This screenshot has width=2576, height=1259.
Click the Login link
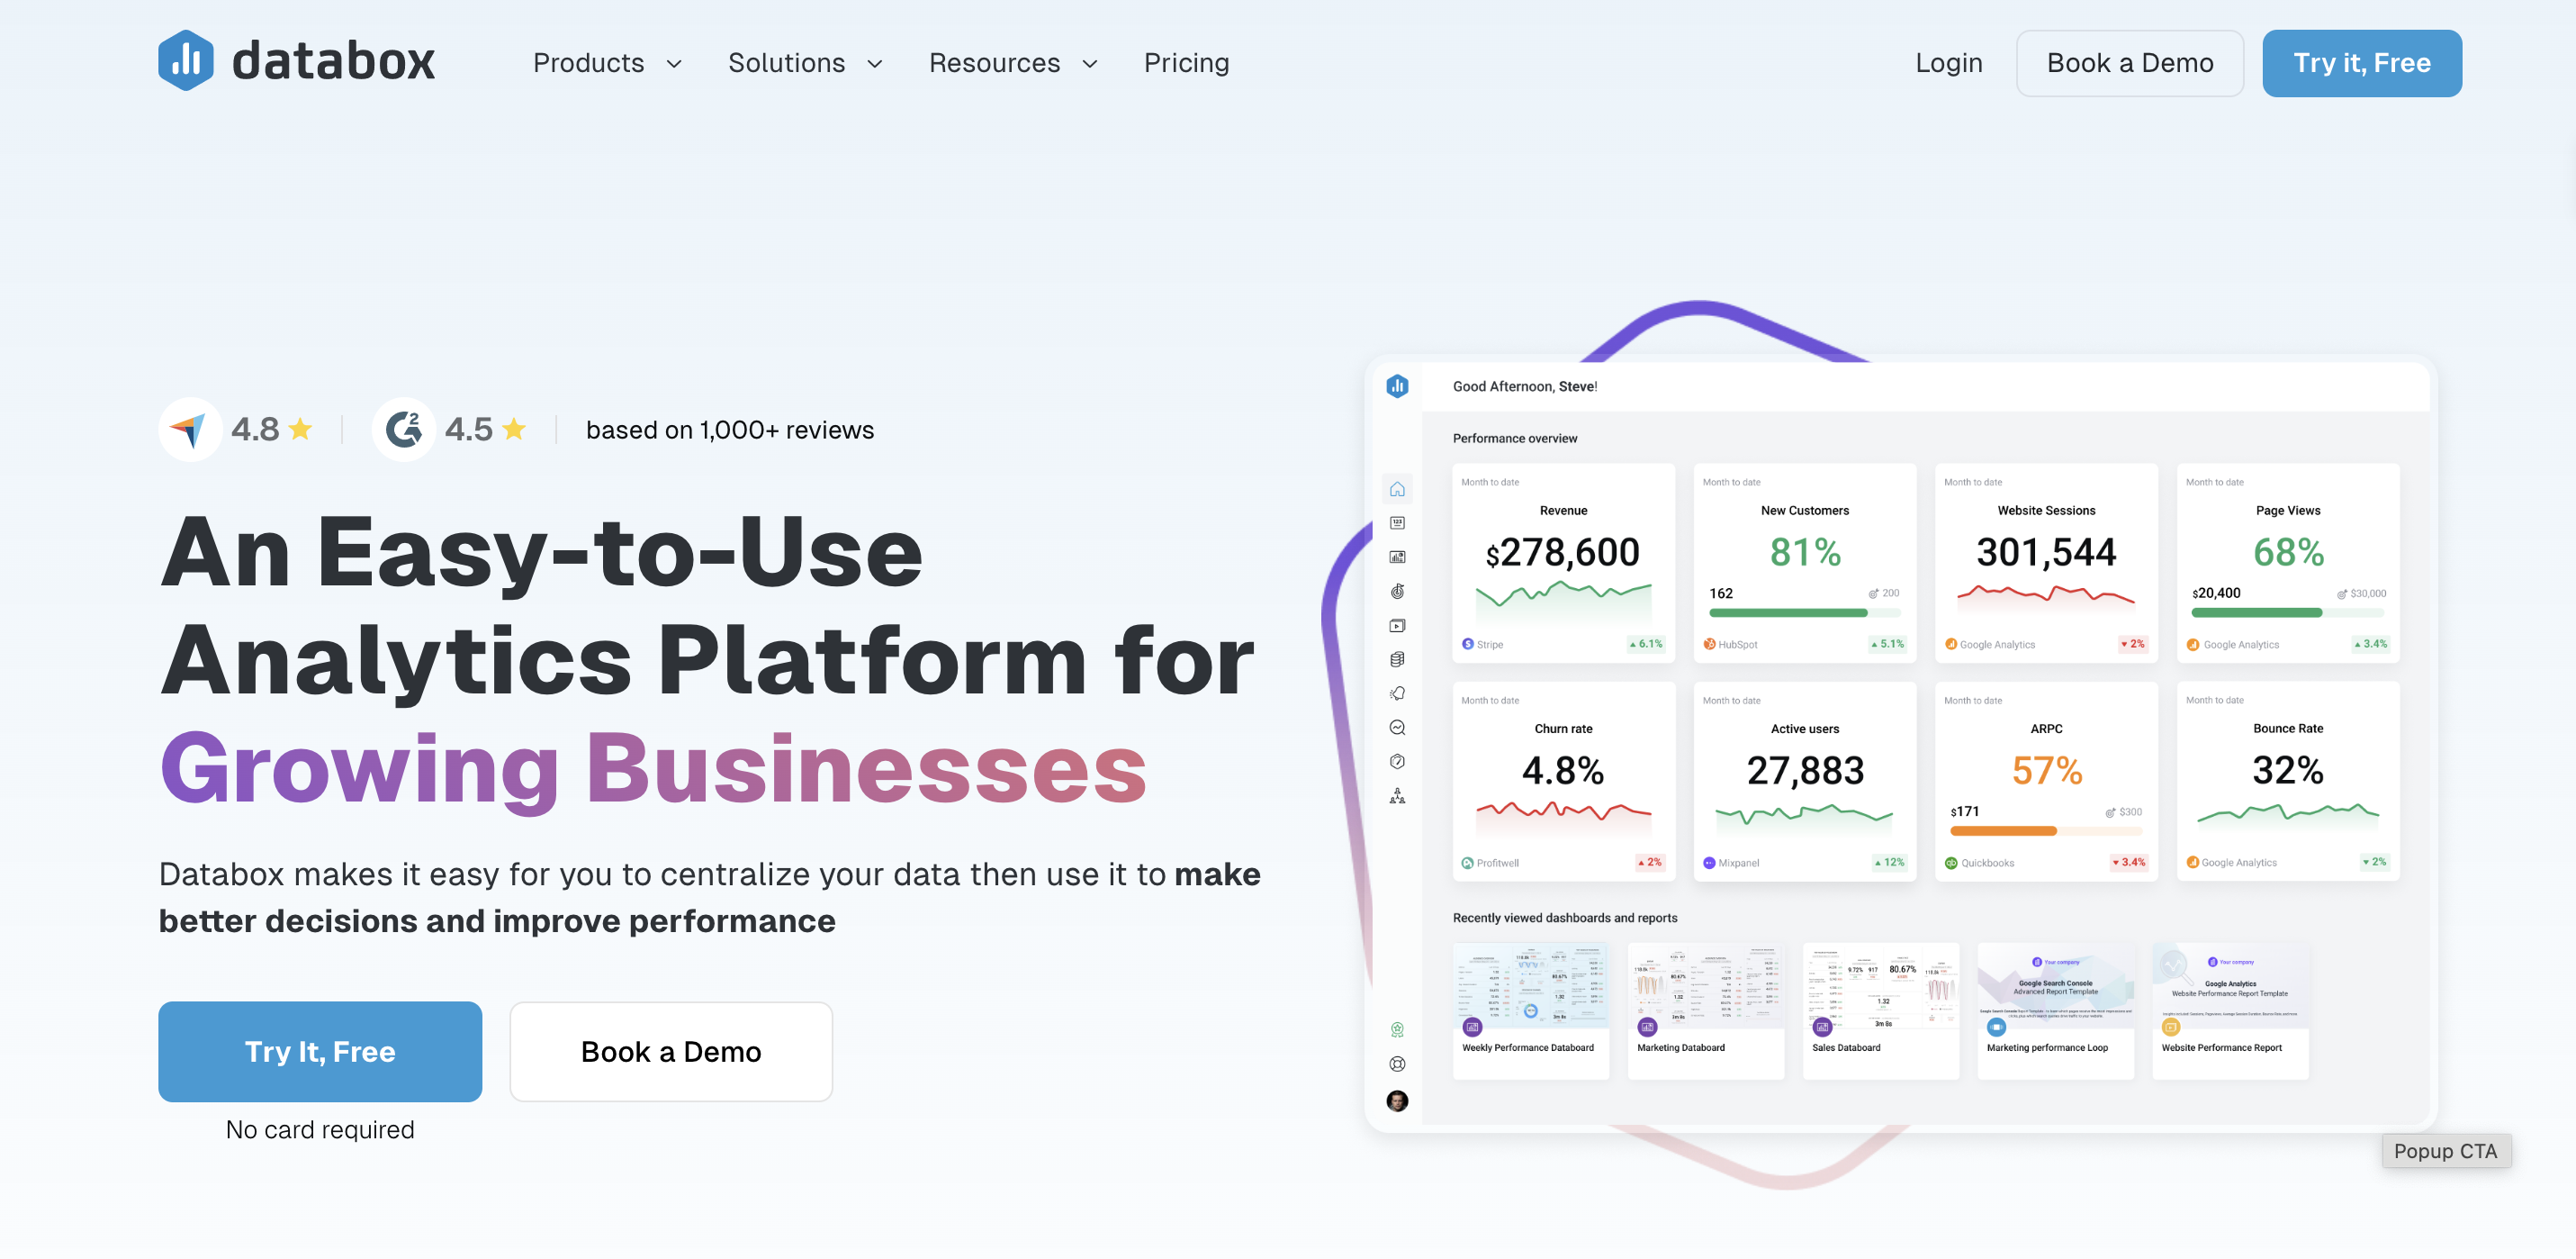pyautogui.click(x=1948, y=63)
